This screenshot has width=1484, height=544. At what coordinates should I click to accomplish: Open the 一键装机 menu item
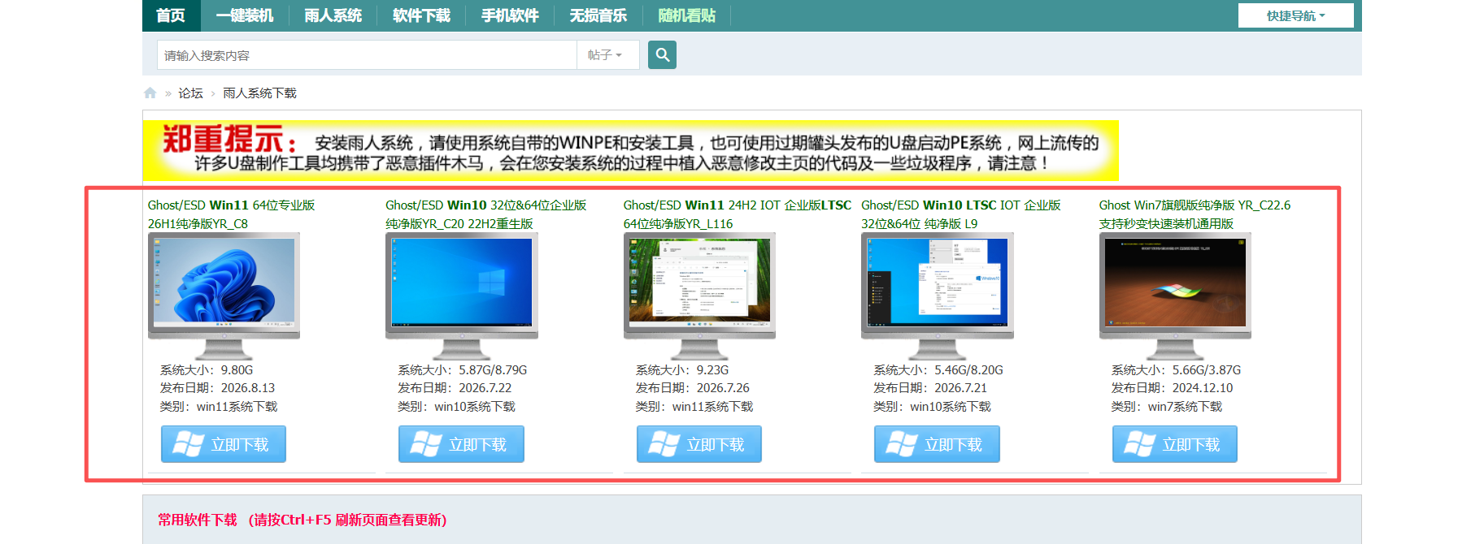(x=244, y=15)
